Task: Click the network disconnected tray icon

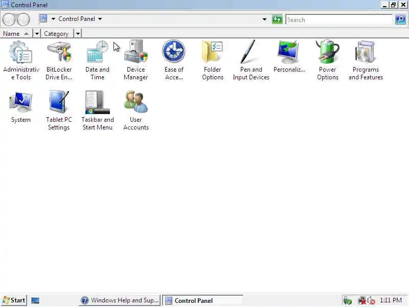Action: tap(362, 300)
